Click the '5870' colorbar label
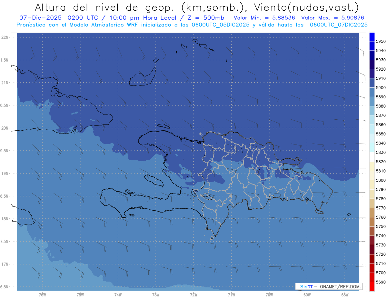Image resolution: width=387 pixels, height=299 pixels. (x=381, y=115)
